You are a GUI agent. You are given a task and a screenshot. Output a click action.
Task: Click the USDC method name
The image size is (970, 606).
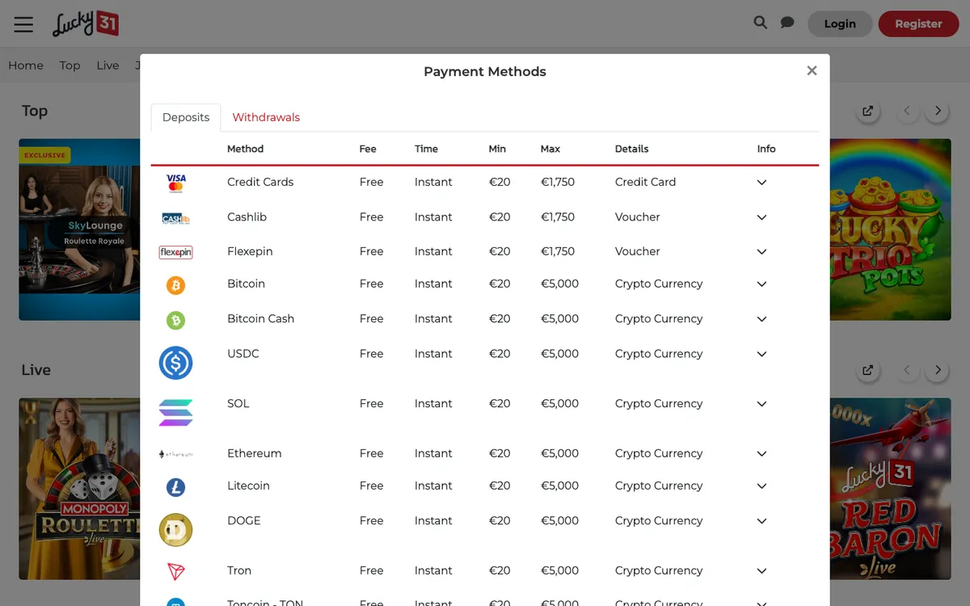coord(243,353)
